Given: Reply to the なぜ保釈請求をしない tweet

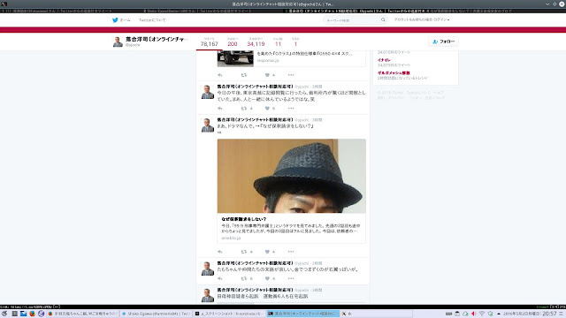Looking at the screenshot, I should coord(220,252).
